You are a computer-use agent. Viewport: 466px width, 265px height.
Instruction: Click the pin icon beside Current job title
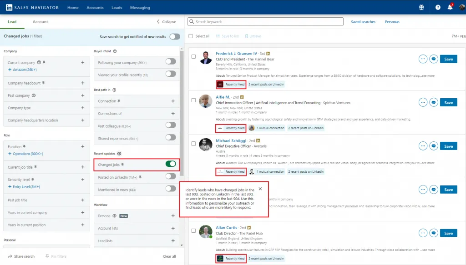coord(35,167)
